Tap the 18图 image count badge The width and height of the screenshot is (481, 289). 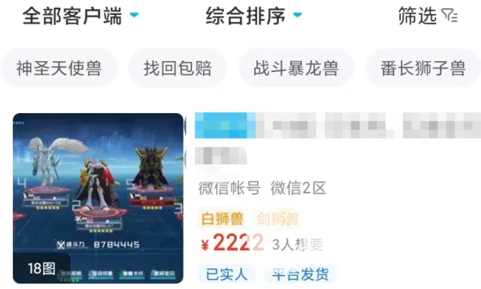42,268
